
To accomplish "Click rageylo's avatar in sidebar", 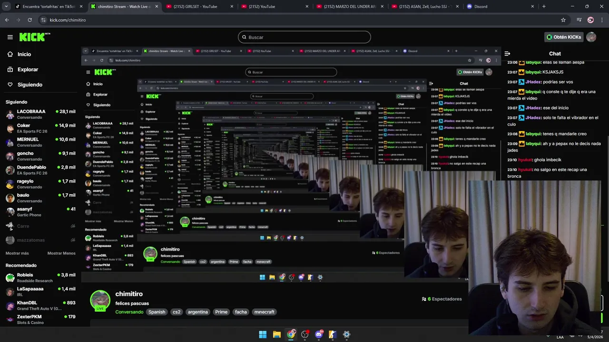I will coord(10,184).
